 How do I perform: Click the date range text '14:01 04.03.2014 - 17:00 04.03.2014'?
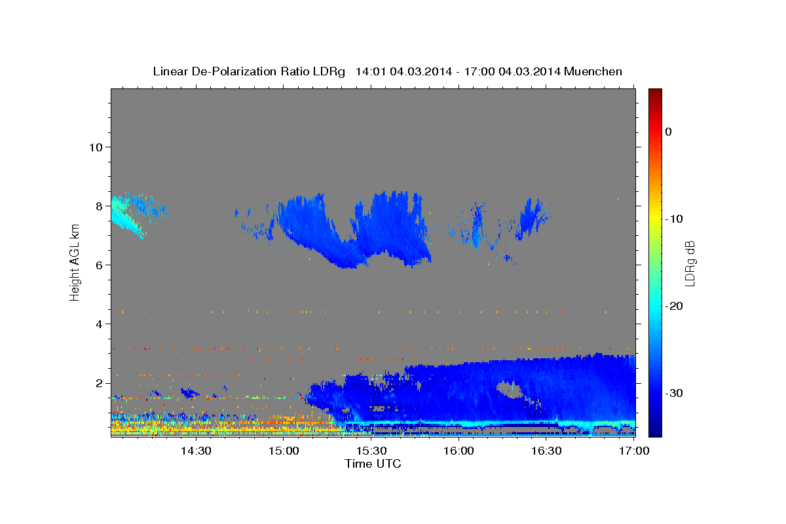458,71
